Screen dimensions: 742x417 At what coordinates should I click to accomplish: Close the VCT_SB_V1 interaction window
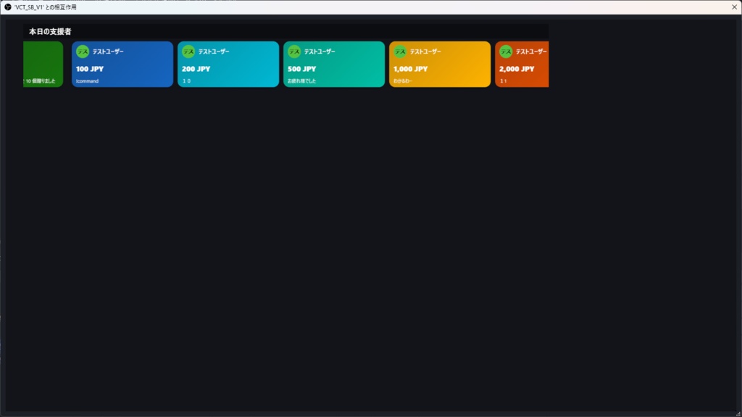734,7
